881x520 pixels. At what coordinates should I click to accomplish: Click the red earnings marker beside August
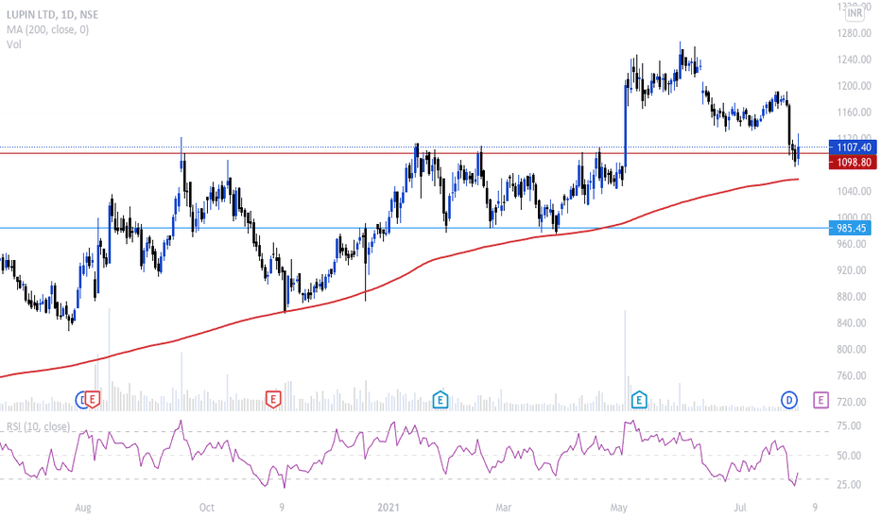(x=94, y=400)
